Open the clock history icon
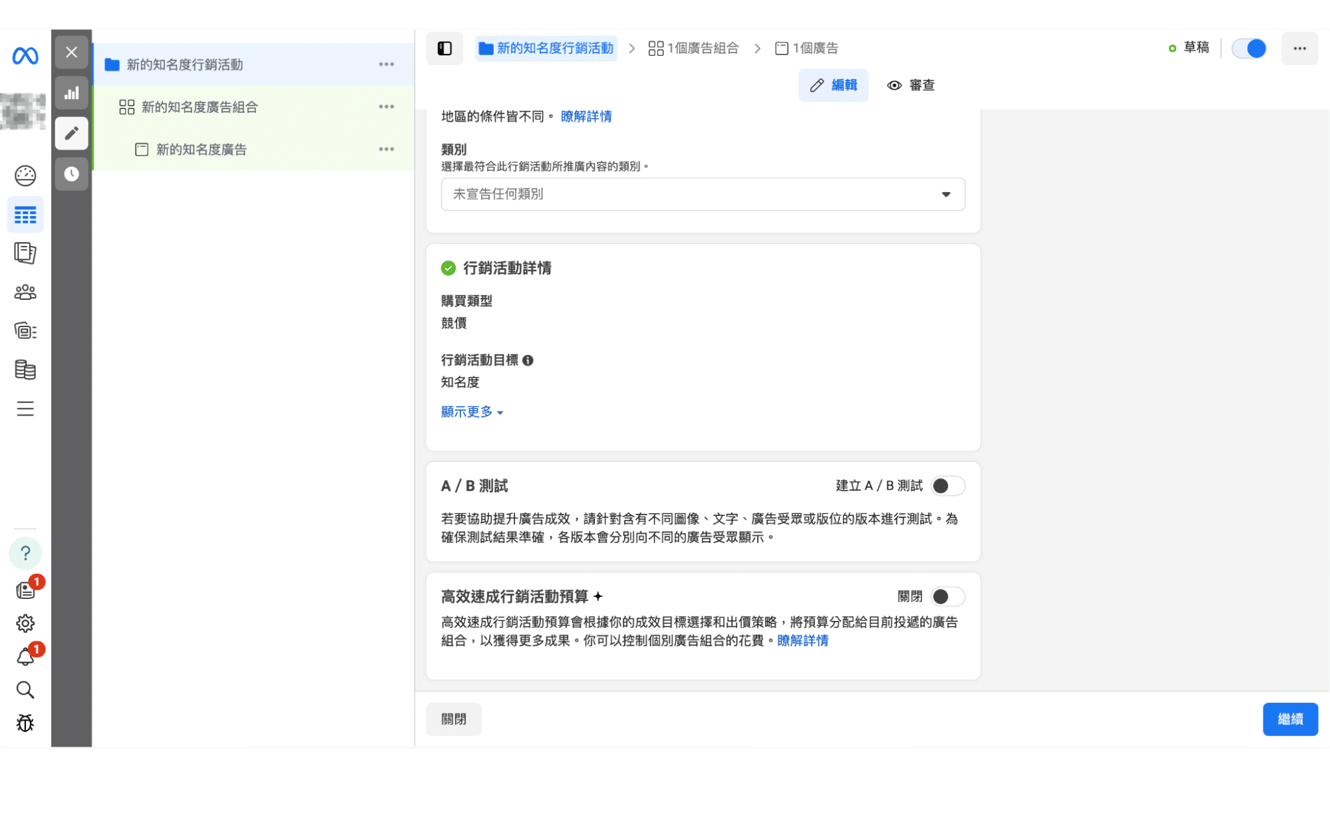Image resolution: width=1330 pixels, height=831 pixels. tap(71, 174)
